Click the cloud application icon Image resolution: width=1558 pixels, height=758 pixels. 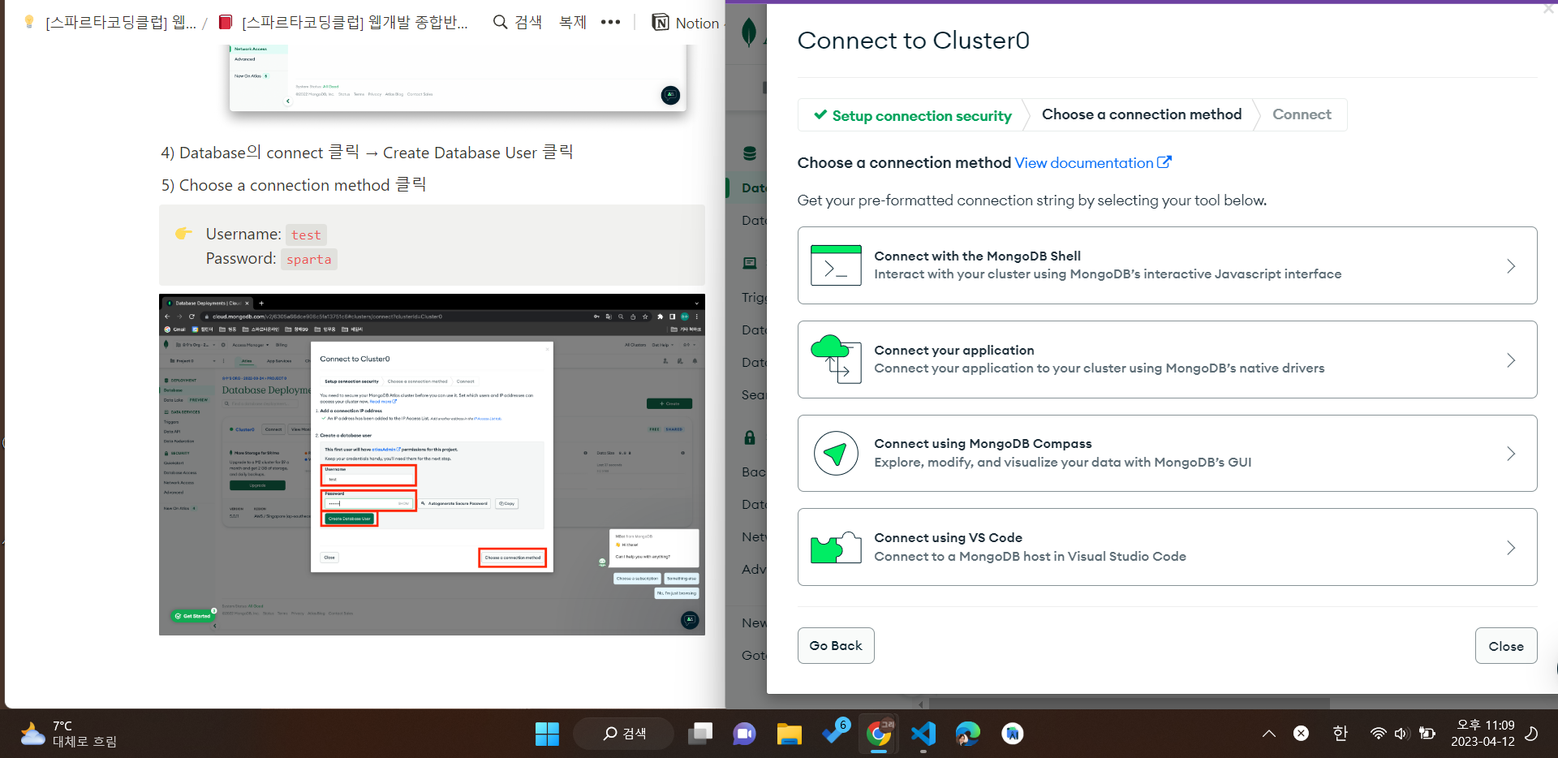(836, 359)
